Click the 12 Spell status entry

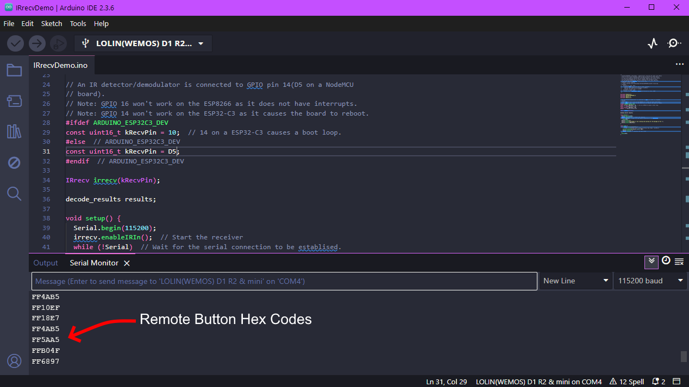(627, 382)
